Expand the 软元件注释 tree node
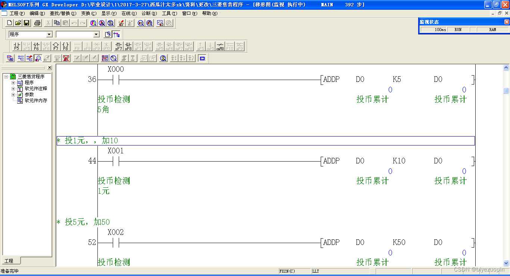The height and width of the screenshot is (276, 510). pyautogui.click(x=13, y=88)
